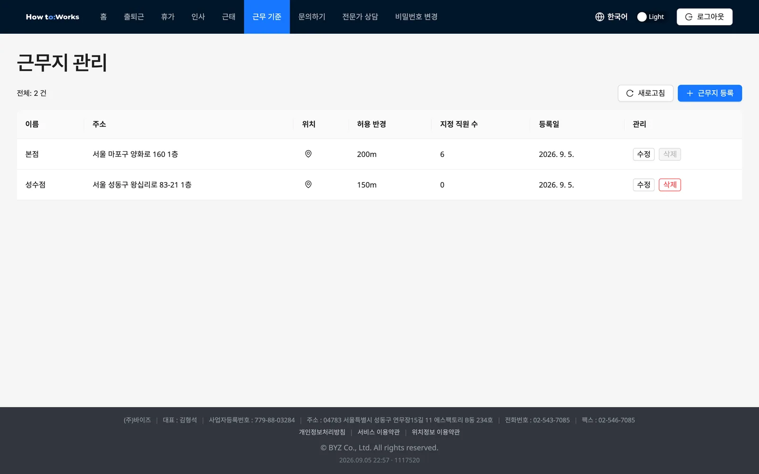Screen dimensions: 759x474
Task: Open the 개인정보처리방침 link
Action: [x=322, y=432]
